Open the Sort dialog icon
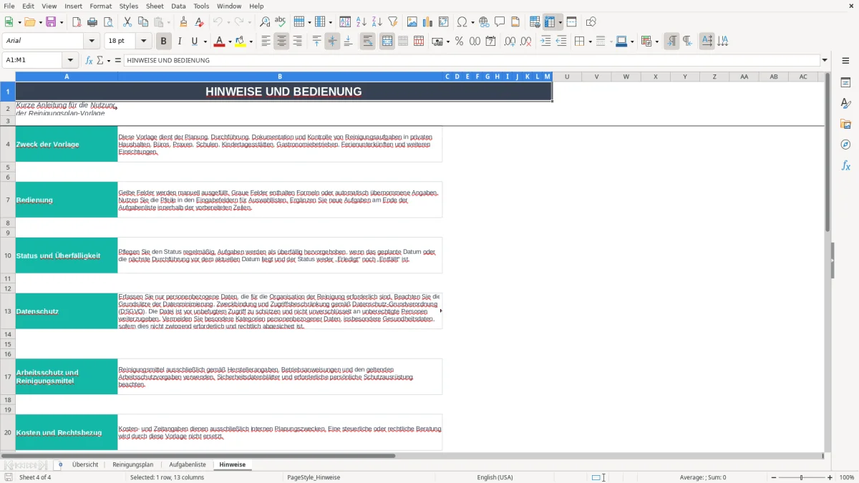859x483 pixels. [x=345, y=22]
